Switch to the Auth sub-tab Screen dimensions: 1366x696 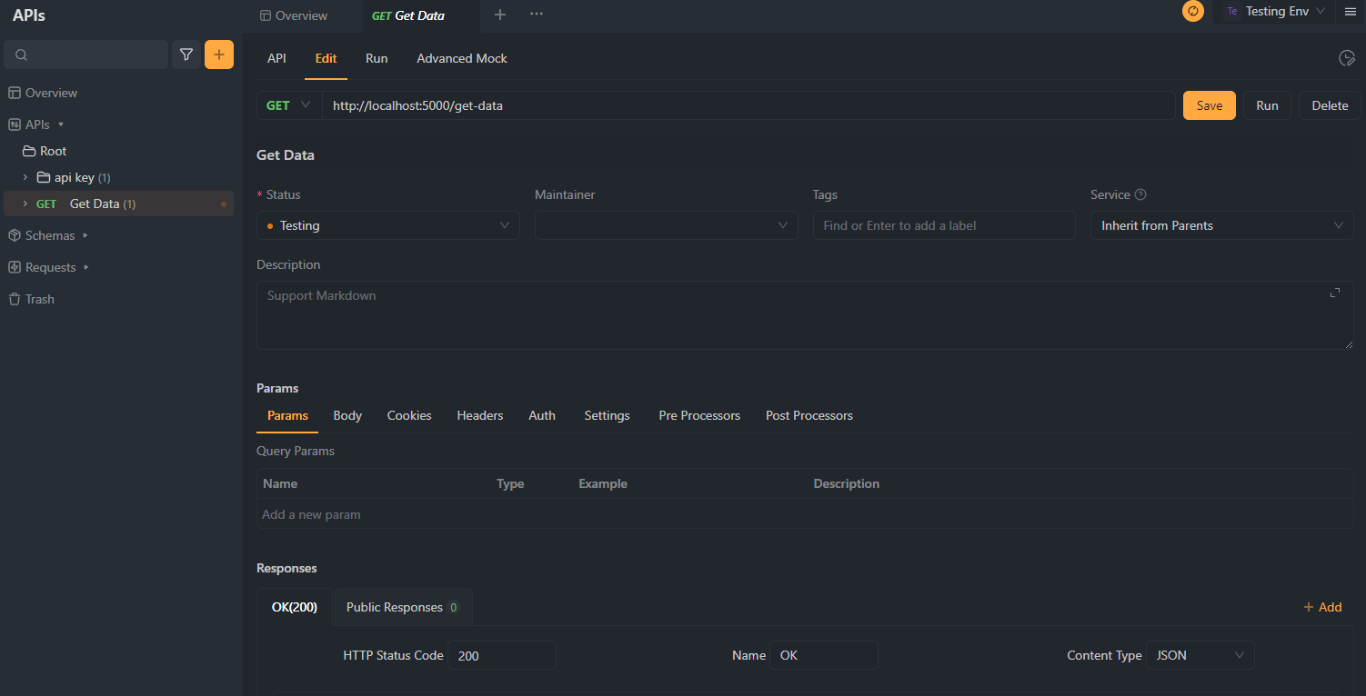[542, 415]
